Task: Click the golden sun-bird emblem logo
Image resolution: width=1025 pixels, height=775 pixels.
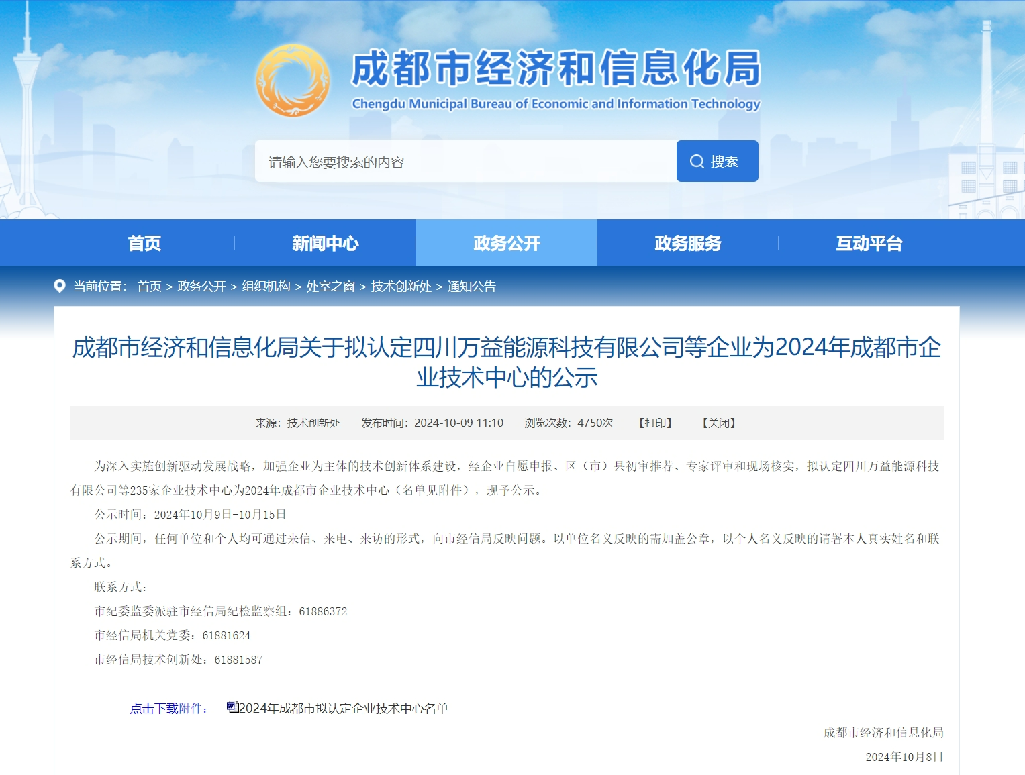Action: pos(293,81)
